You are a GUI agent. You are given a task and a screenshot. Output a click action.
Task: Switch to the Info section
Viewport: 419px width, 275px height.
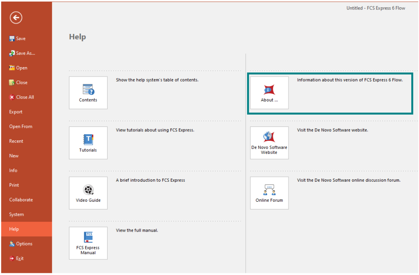pyautogui.click(x=14, y=170)
